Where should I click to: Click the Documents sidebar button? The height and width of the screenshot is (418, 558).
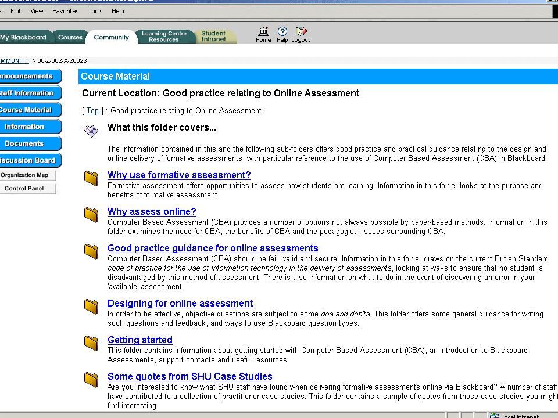tap(30, 143)
